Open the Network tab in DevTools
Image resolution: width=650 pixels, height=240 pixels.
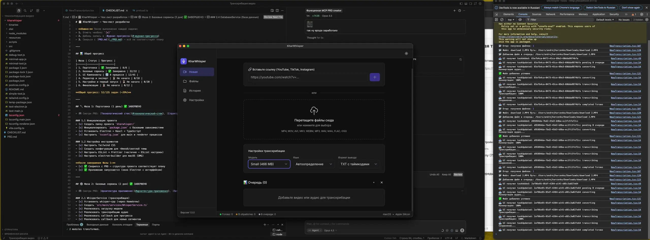550,14
